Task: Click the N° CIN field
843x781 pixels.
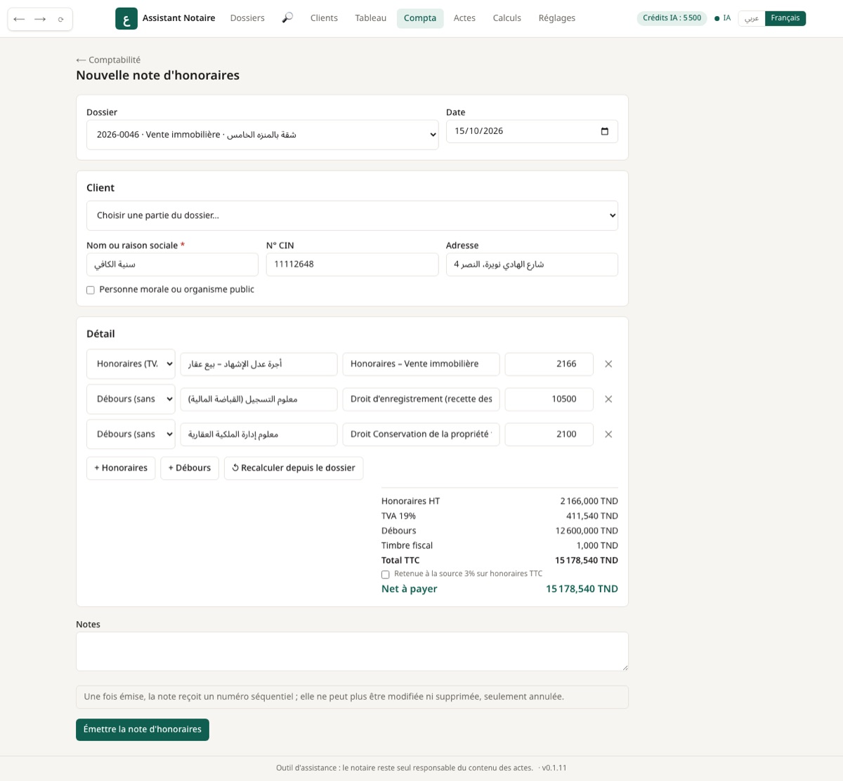Action: pos(352,265)
